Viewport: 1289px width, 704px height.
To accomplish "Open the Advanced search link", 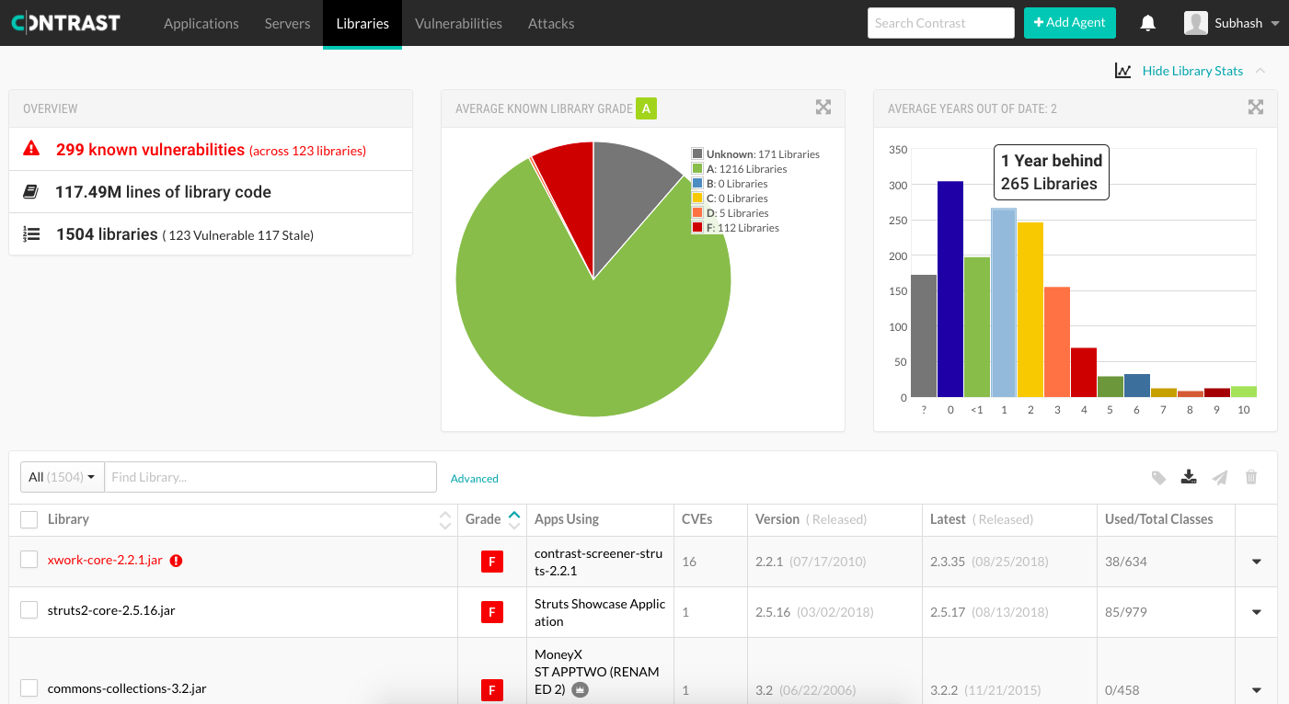I will point(474,479).
